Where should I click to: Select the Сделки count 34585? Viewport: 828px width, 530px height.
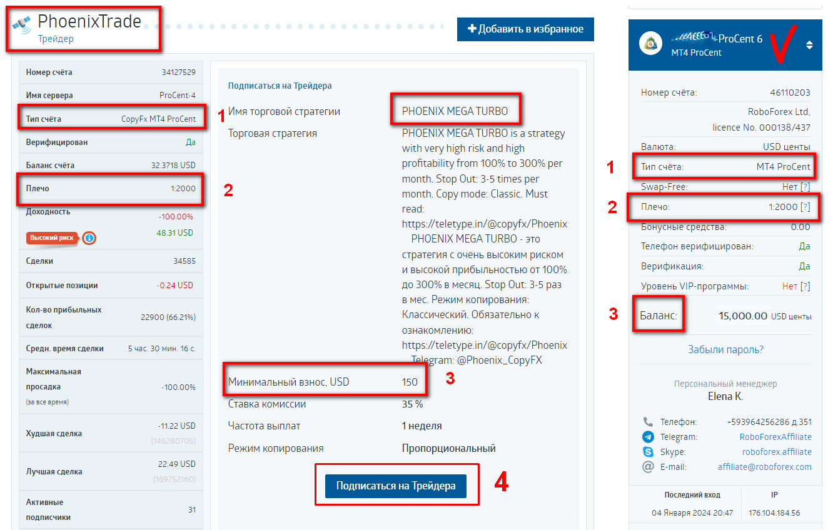point(184,261)
